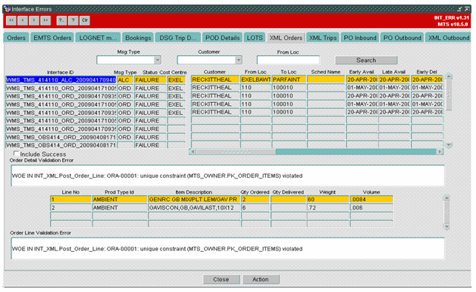Click the Order Detail Validation Error text box
The height and width of the screenshot is (292, 476).
coord(227,176)
